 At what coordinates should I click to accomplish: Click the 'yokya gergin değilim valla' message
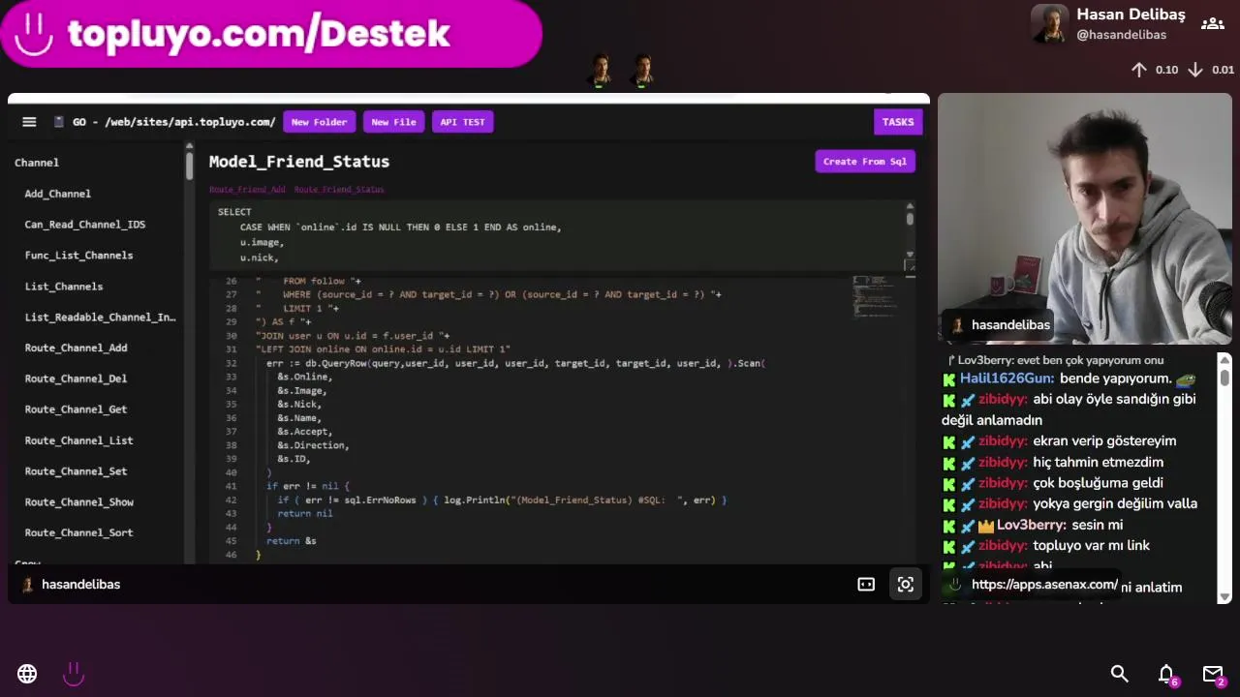tap(1115, 504)
